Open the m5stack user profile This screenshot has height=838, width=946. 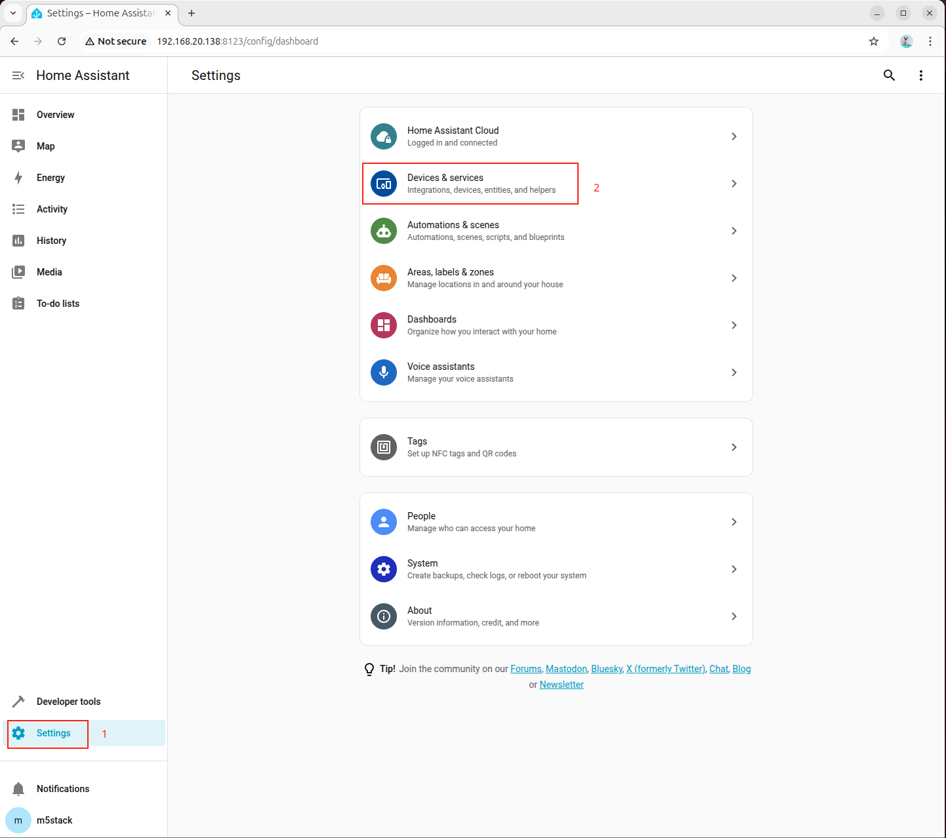coord(54,820)
